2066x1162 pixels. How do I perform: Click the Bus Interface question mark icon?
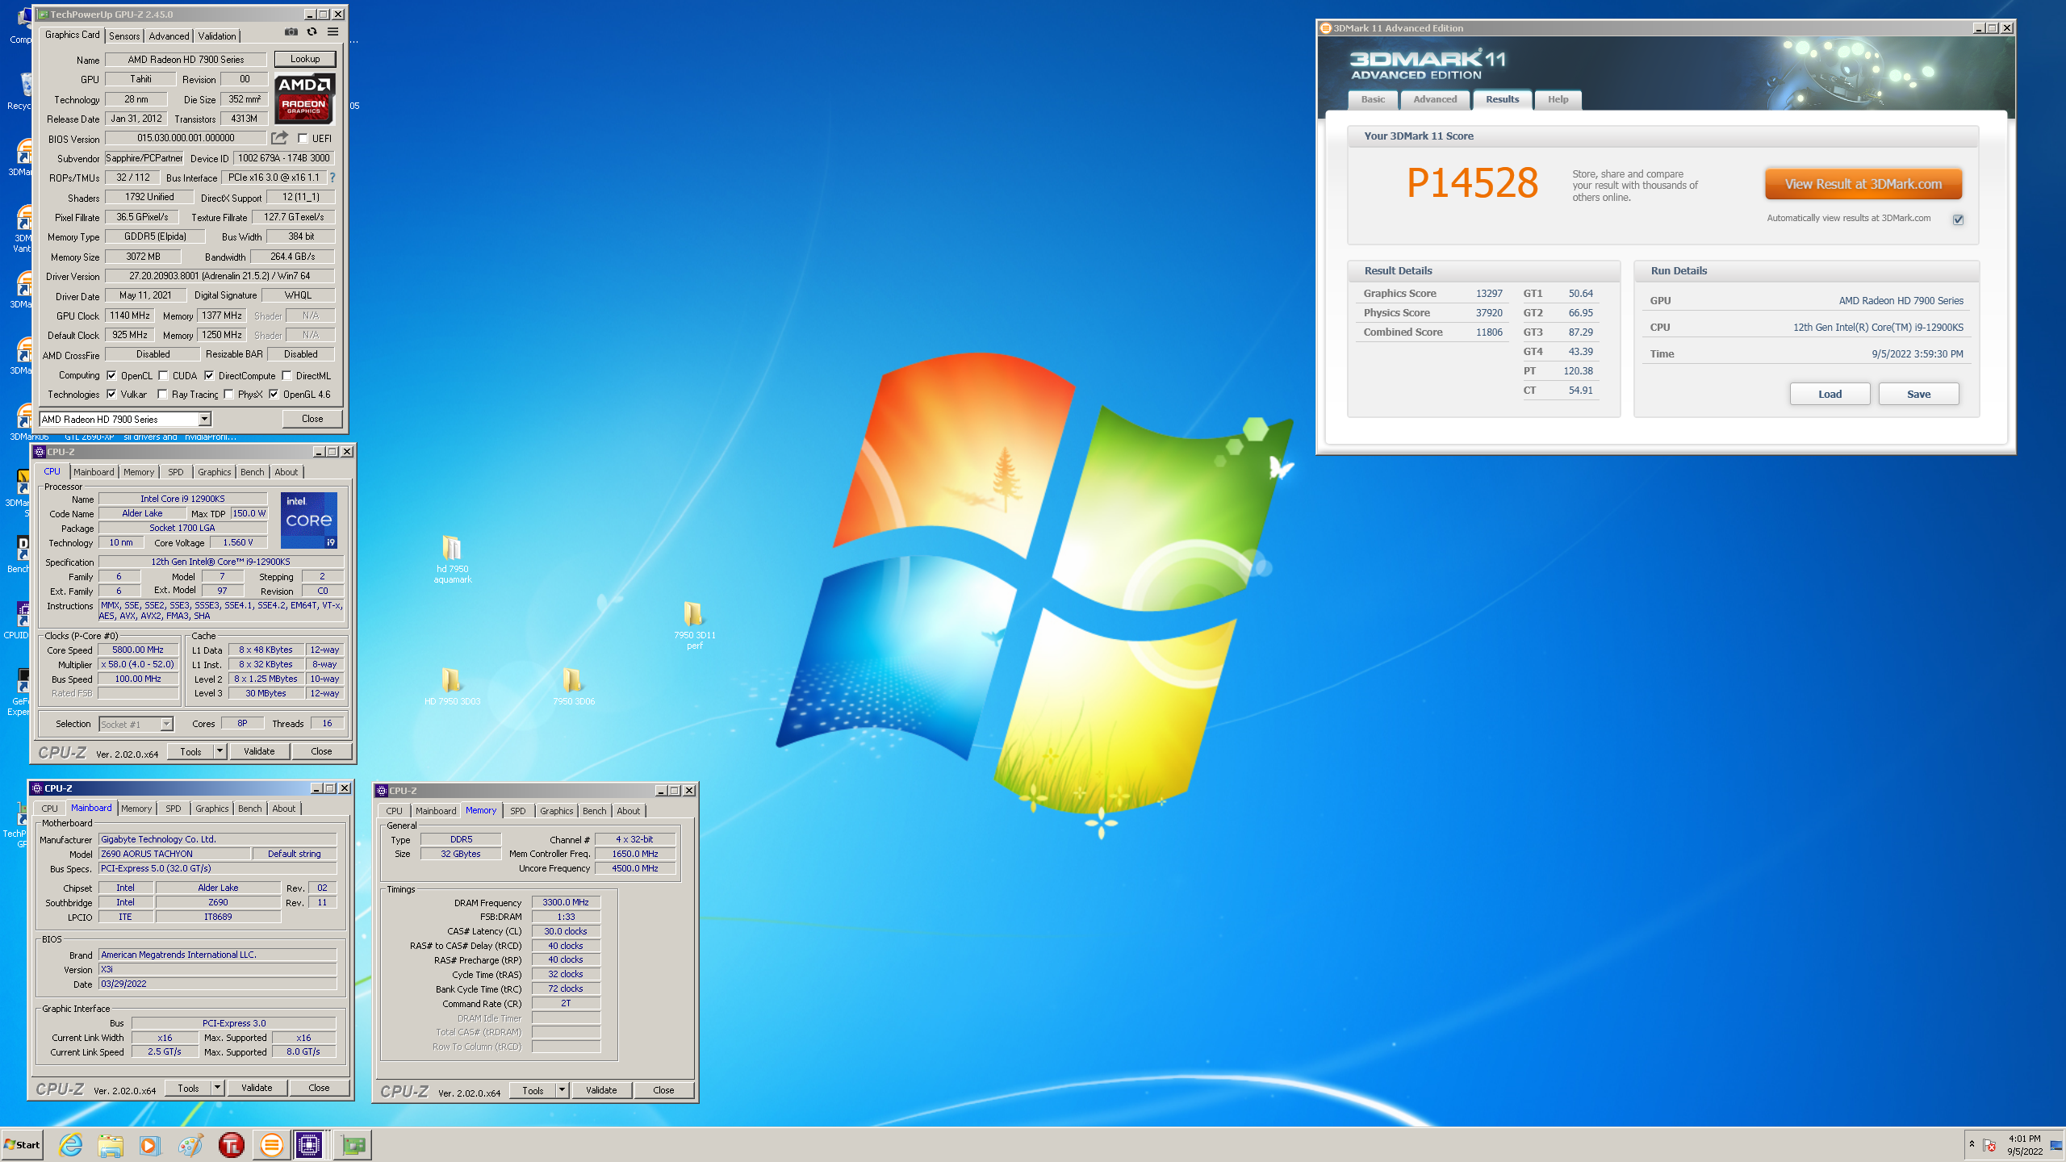pyautogui.click(x=332, y=178)
